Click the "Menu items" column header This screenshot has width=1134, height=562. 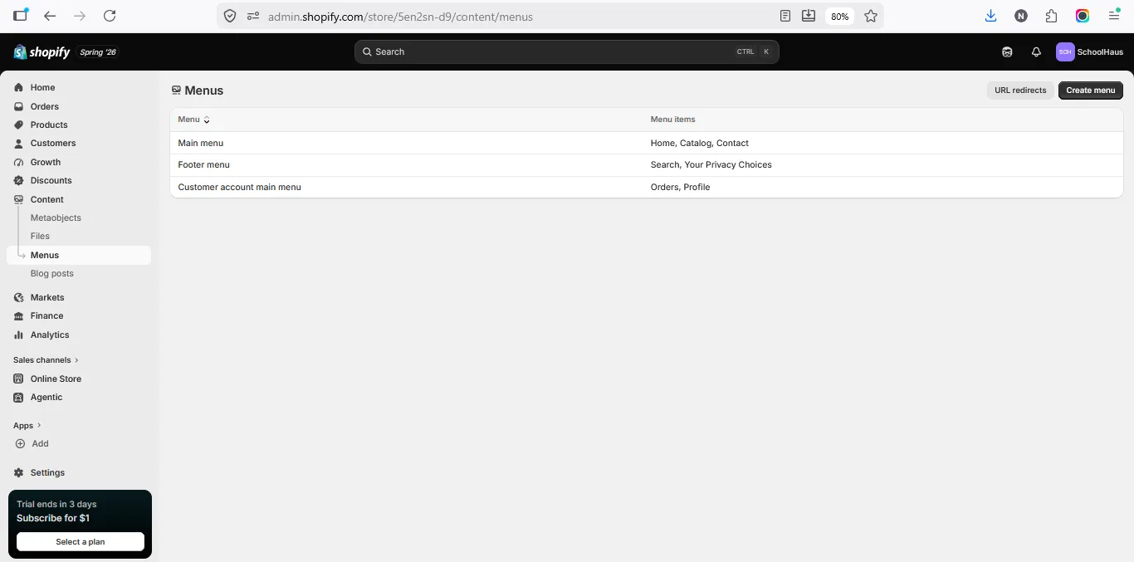pos(673,120)
